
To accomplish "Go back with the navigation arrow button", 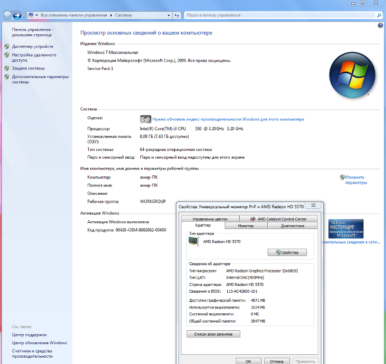I will 7,15.
